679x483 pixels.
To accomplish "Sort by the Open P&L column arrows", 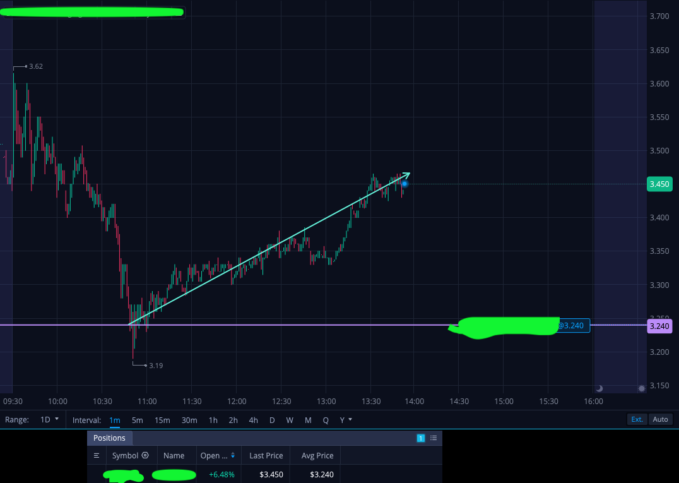I will coord(233,455).
